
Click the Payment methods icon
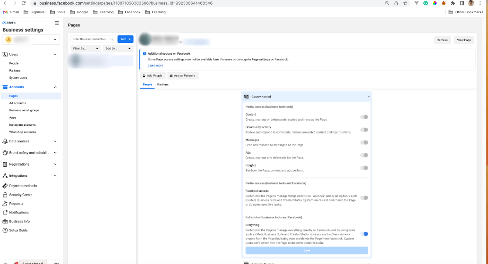[x=5, y=186]
